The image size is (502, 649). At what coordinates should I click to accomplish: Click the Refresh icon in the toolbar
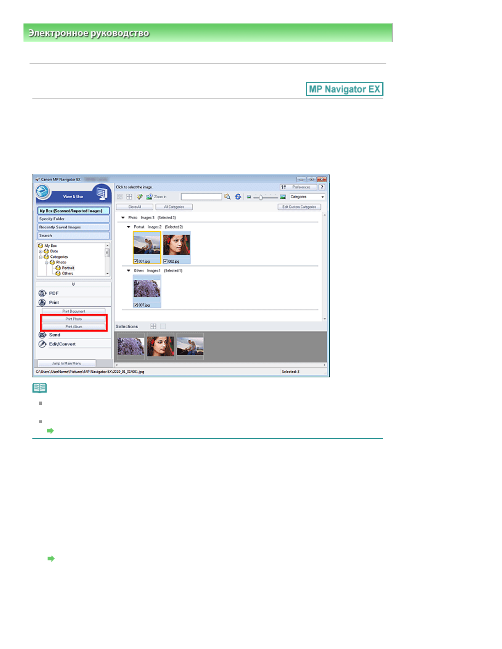pos(238,197)
